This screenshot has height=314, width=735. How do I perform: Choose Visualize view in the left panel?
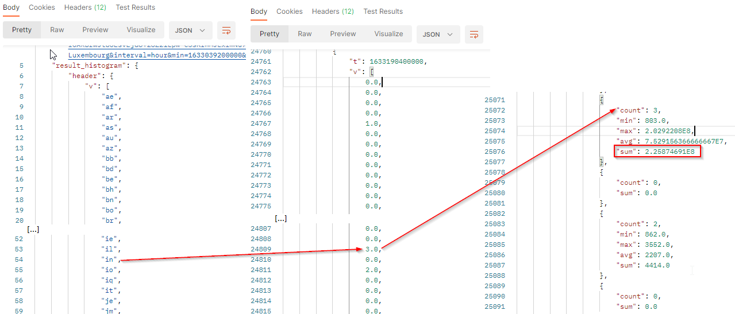[141, 30]
